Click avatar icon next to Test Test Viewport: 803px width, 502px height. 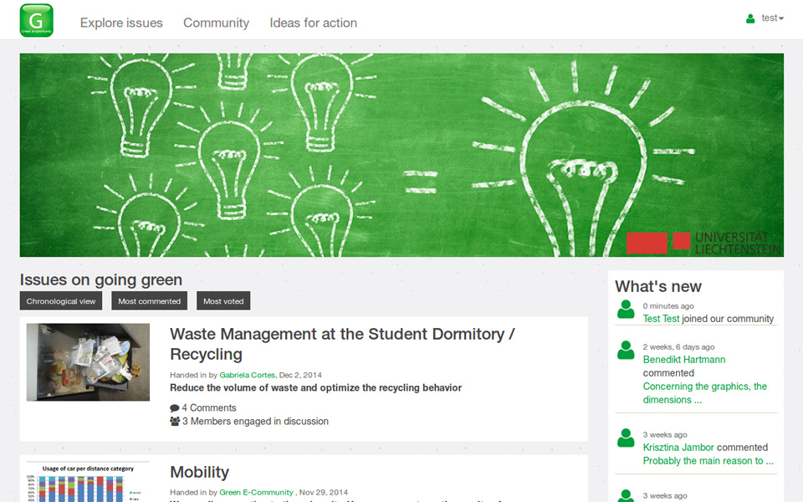pyautogui.click(x=626, y=310)
